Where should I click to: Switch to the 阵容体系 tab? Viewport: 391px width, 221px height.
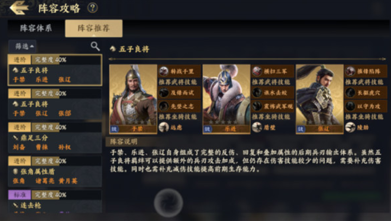coord(36,28)
